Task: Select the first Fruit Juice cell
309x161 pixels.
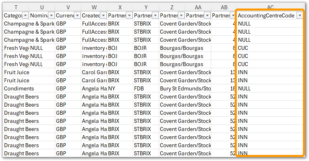Action: click(16, 73)
